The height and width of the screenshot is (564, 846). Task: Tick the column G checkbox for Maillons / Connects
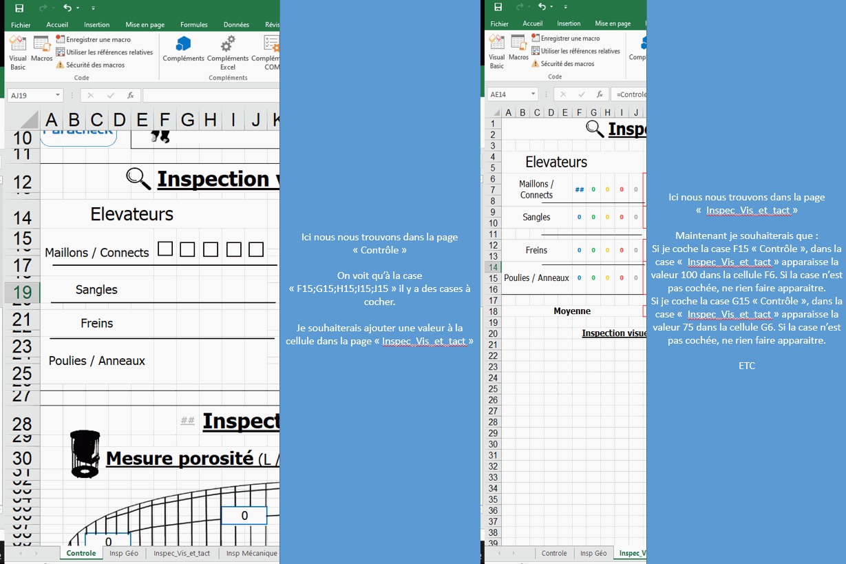(188, 249)
